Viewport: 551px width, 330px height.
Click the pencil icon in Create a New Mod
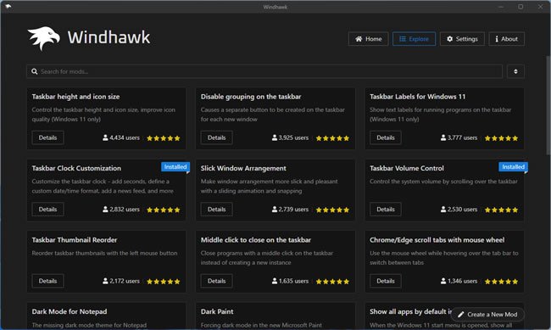click(x=460, y=314)
